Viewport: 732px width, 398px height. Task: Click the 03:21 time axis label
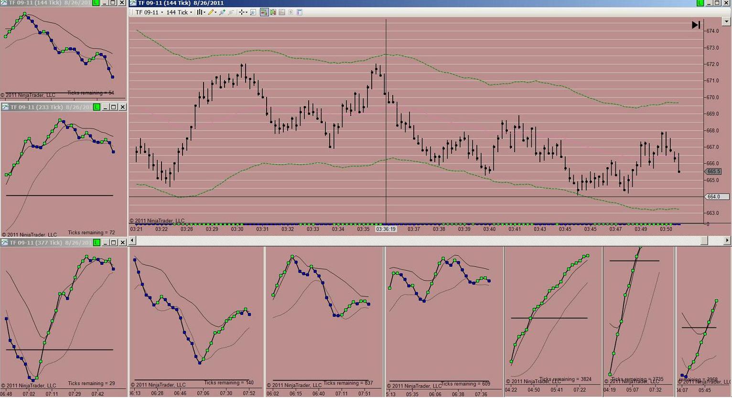pyautogui.click(x=136, y=229)
